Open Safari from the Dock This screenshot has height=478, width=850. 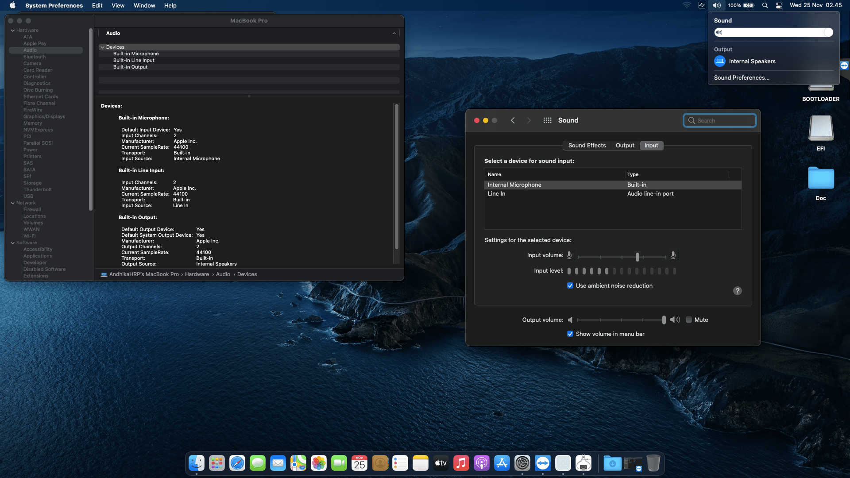coord(237,463)
